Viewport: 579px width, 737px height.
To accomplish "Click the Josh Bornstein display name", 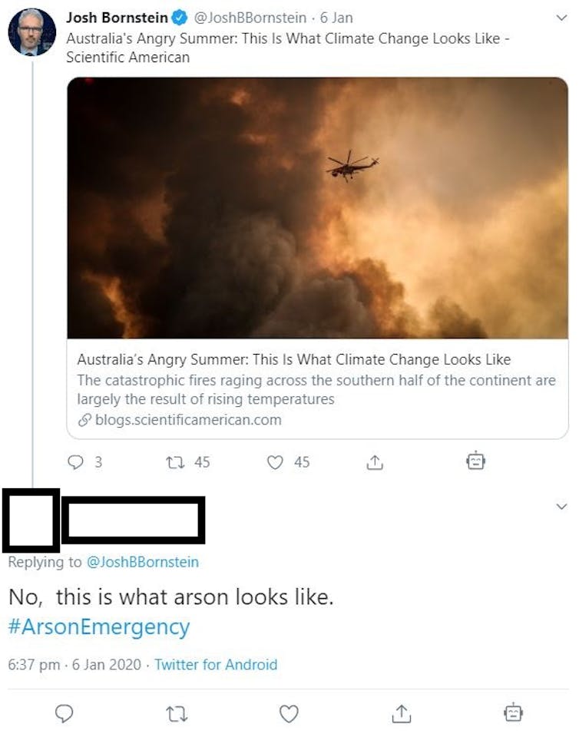I will point(117,17).
